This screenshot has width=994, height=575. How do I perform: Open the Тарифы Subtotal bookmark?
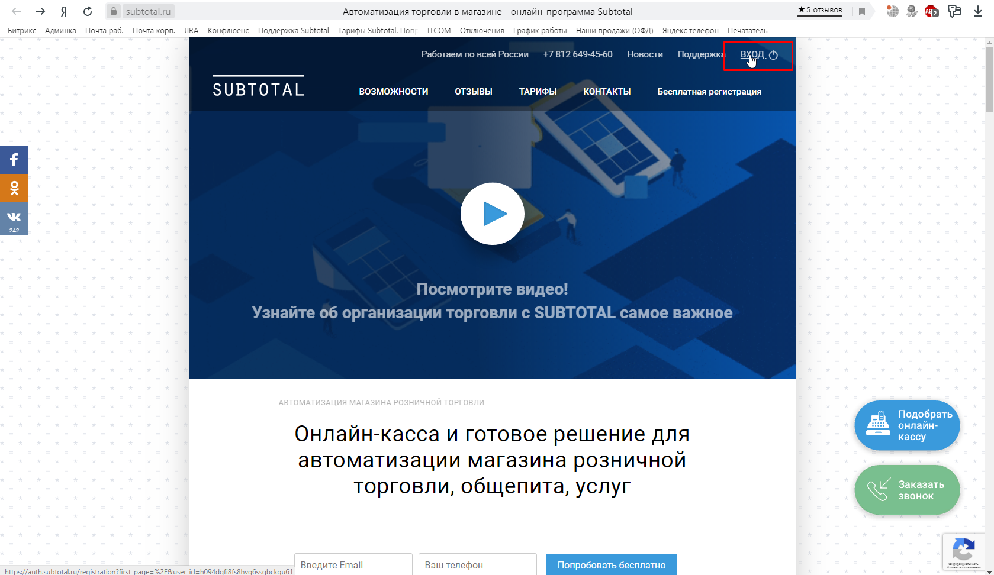pyautogui.click(x=378, y=30)
